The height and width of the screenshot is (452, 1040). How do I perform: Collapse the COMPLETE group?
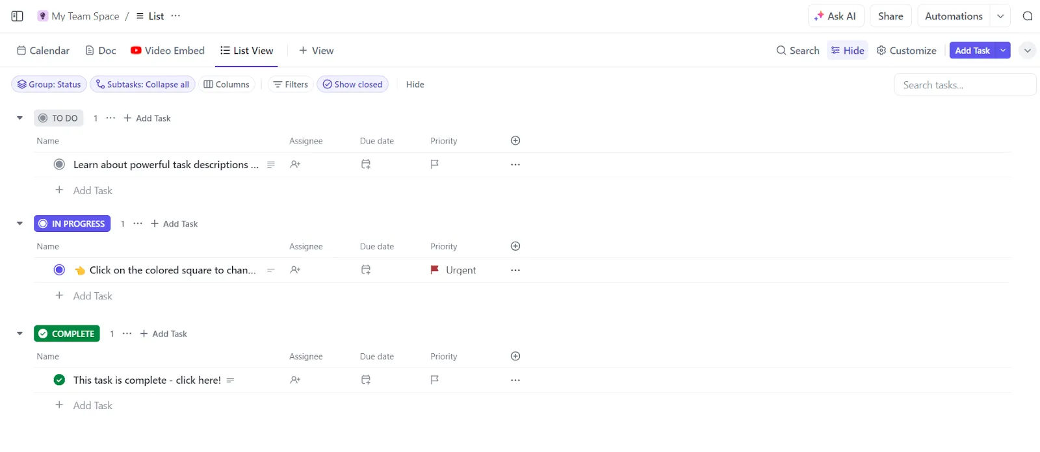19,334
